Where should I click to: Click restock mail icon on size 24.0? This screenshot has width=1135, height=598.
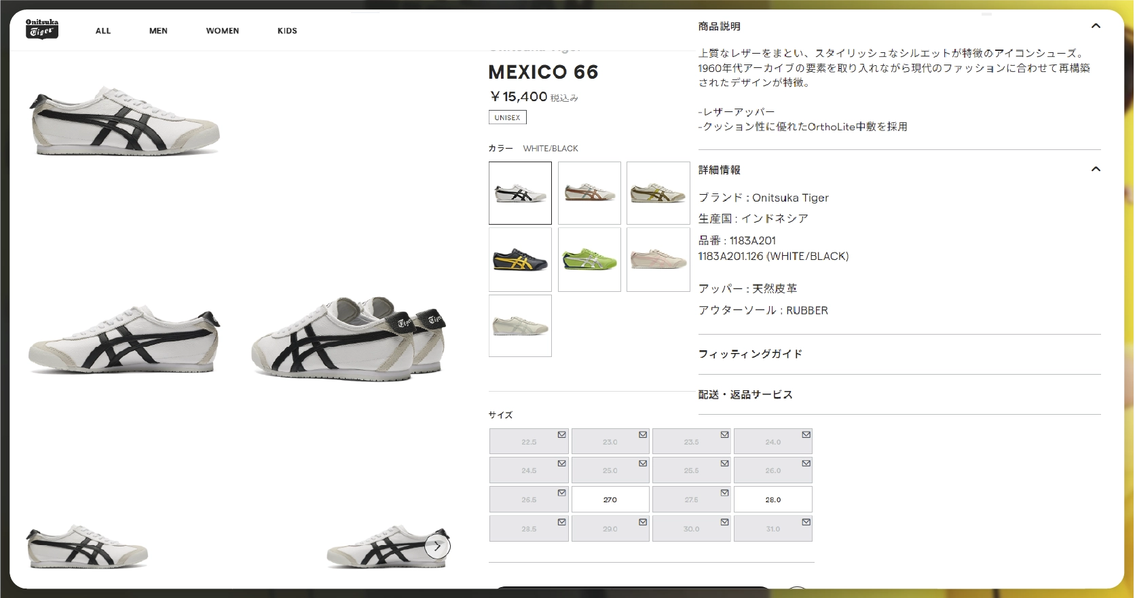click(x=806, y=434)
